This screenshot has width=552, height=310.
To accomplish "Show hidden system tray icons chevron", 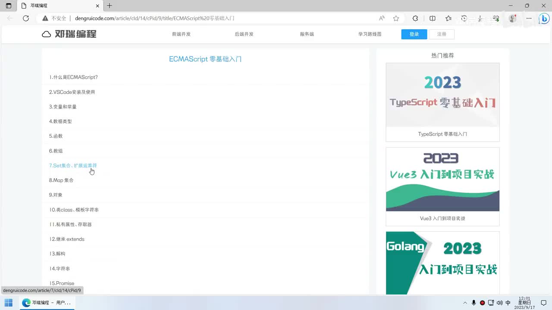I will (465, 303).
